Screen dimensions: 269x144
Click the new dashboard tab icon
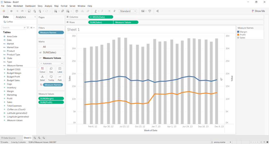(39, 138)
